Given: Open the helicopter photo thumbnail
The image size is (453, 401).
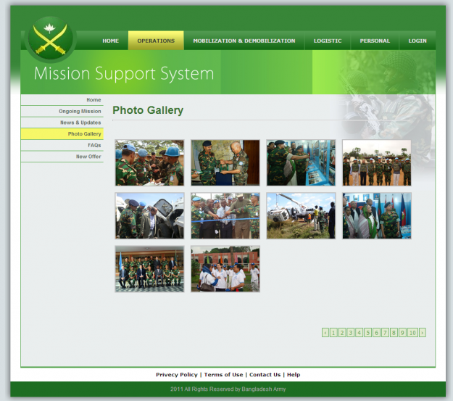Looking at the screenshot, I should 301,215.
